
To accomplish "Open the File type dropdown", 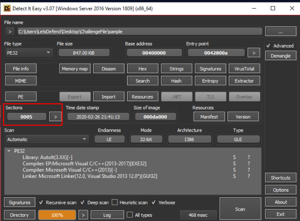I will pos(29,52).
